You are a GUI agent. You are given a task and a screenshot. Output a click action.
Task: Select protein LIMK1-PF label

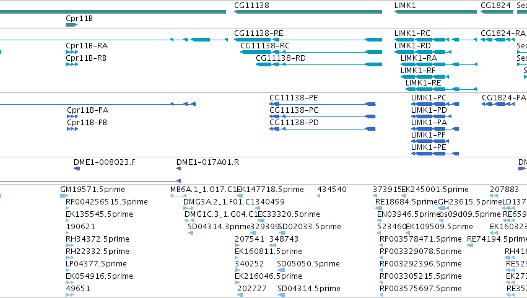[428, 135]
